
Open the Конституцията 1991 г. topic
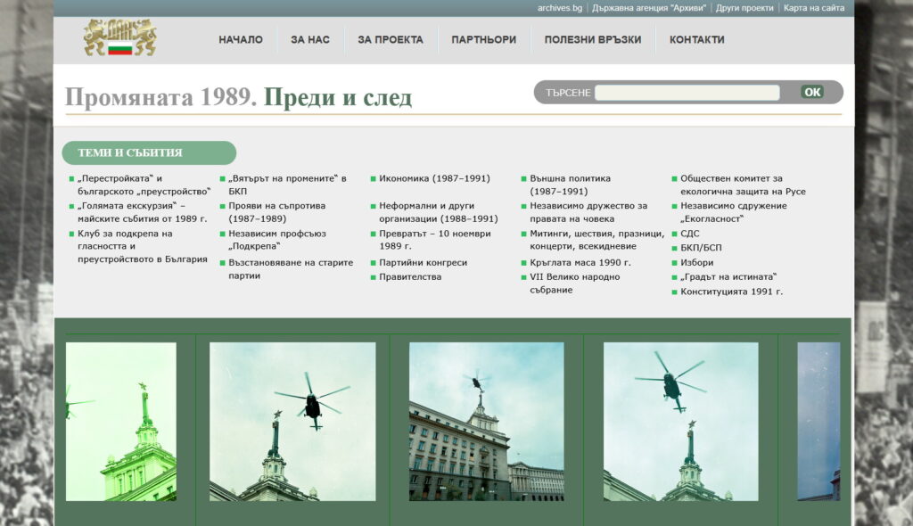tap(731, 292)
